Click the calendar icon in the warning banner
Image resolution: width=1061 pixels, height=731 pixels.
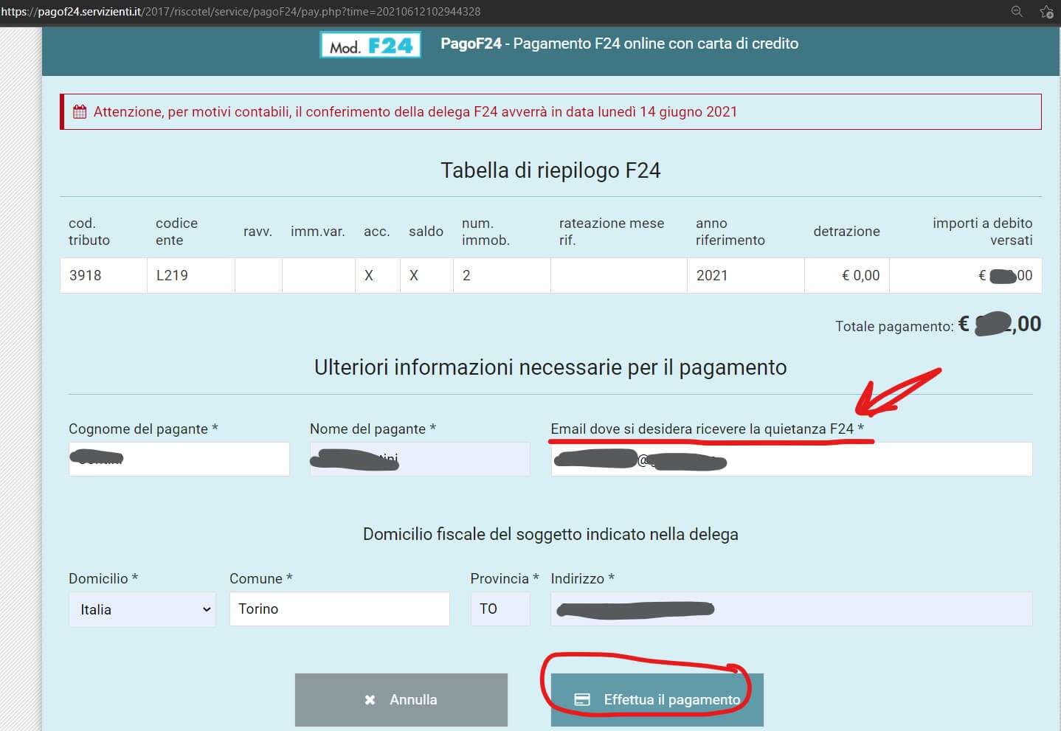coord(80,112)
